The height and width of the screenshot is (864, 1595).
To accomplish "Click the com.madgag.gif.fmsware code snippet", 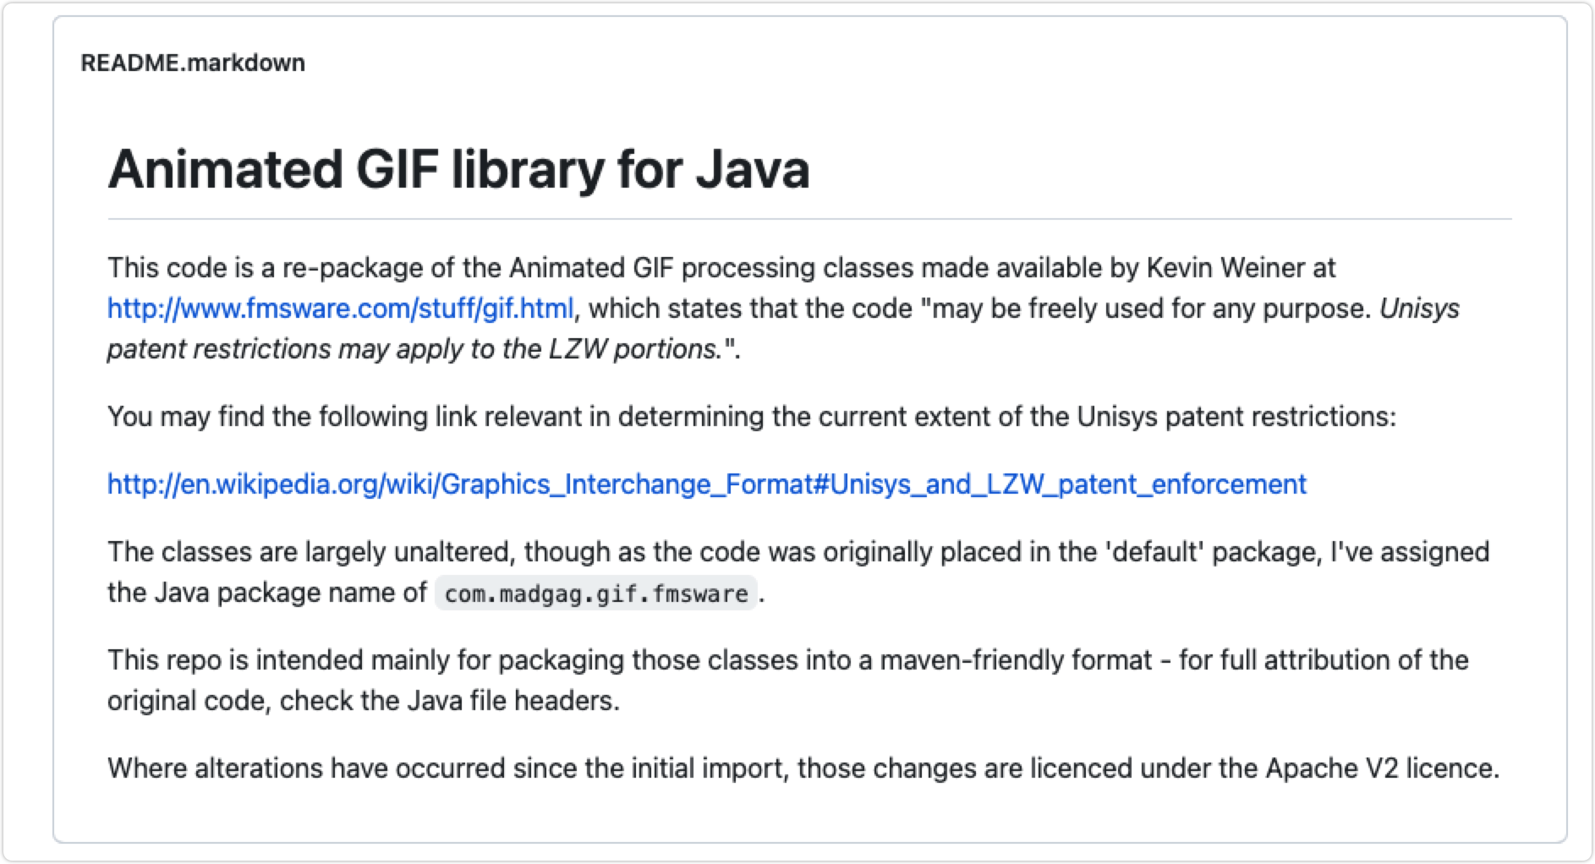I will (596, 593).
